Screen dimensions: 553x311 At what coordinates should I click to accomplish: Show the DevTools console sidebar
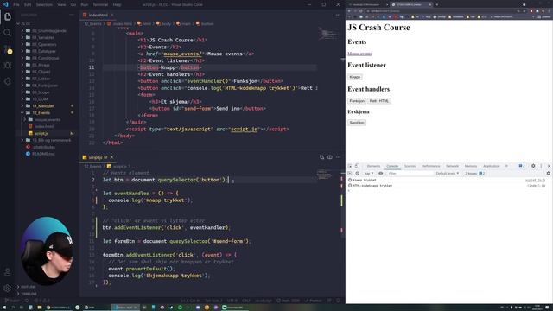point(350,173)
